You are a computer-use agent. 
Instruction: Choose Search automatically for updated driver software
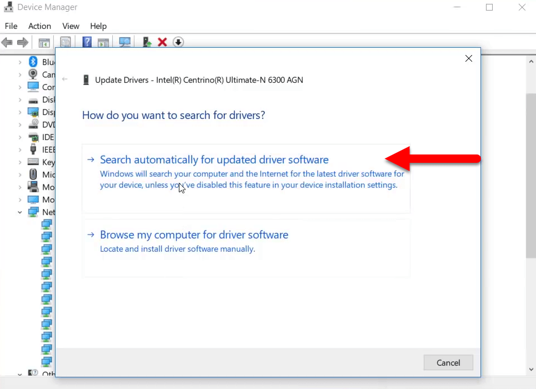pyautogui.click(x=246, y=178)
